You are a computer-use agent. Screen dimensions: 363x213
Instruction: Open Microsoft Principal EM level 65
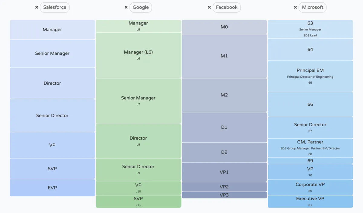310,76
